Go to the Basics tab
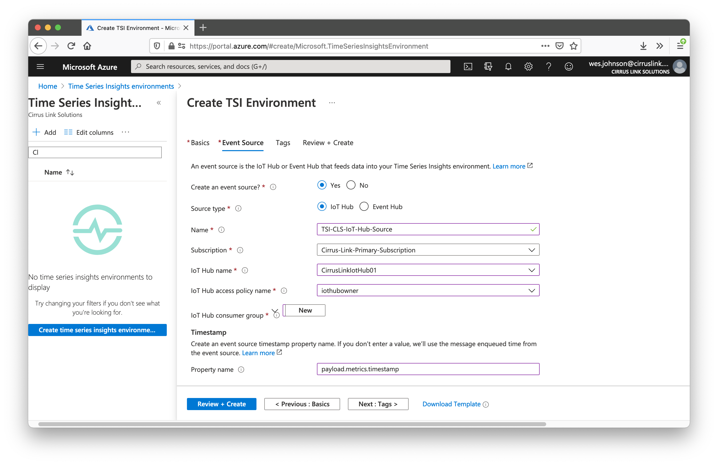Viewport: 718px width, 465px height. (x=200, y=143)
